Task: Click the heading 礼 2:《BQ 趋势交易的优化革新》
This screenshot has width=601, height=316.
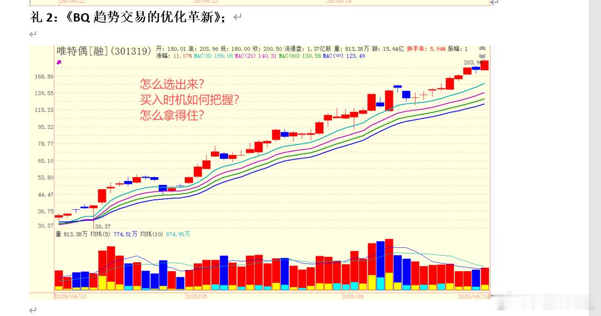Action: click(x=128, y=17)
